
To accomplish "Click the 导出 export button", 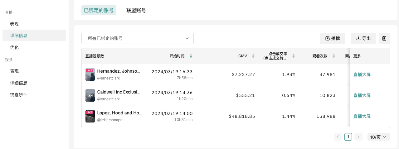I will pos(363,38).
